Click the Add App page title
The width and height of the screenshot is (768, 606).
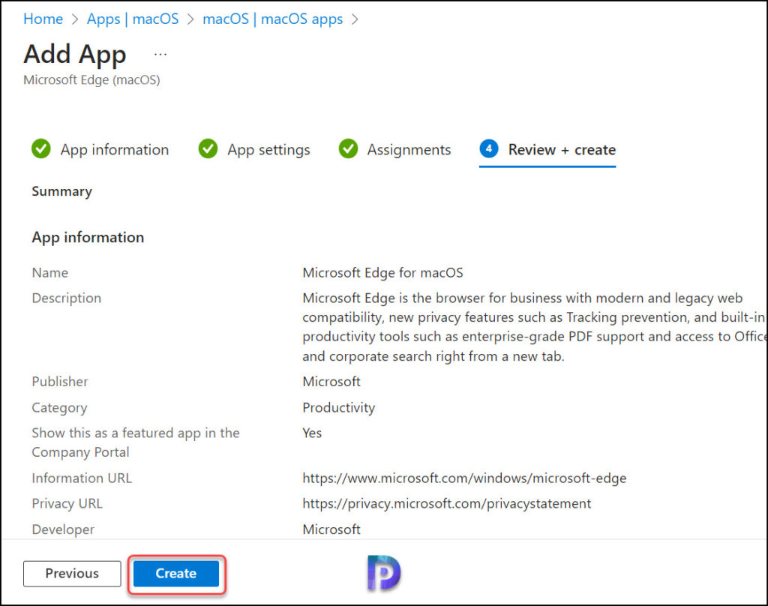tap(75, 54)
